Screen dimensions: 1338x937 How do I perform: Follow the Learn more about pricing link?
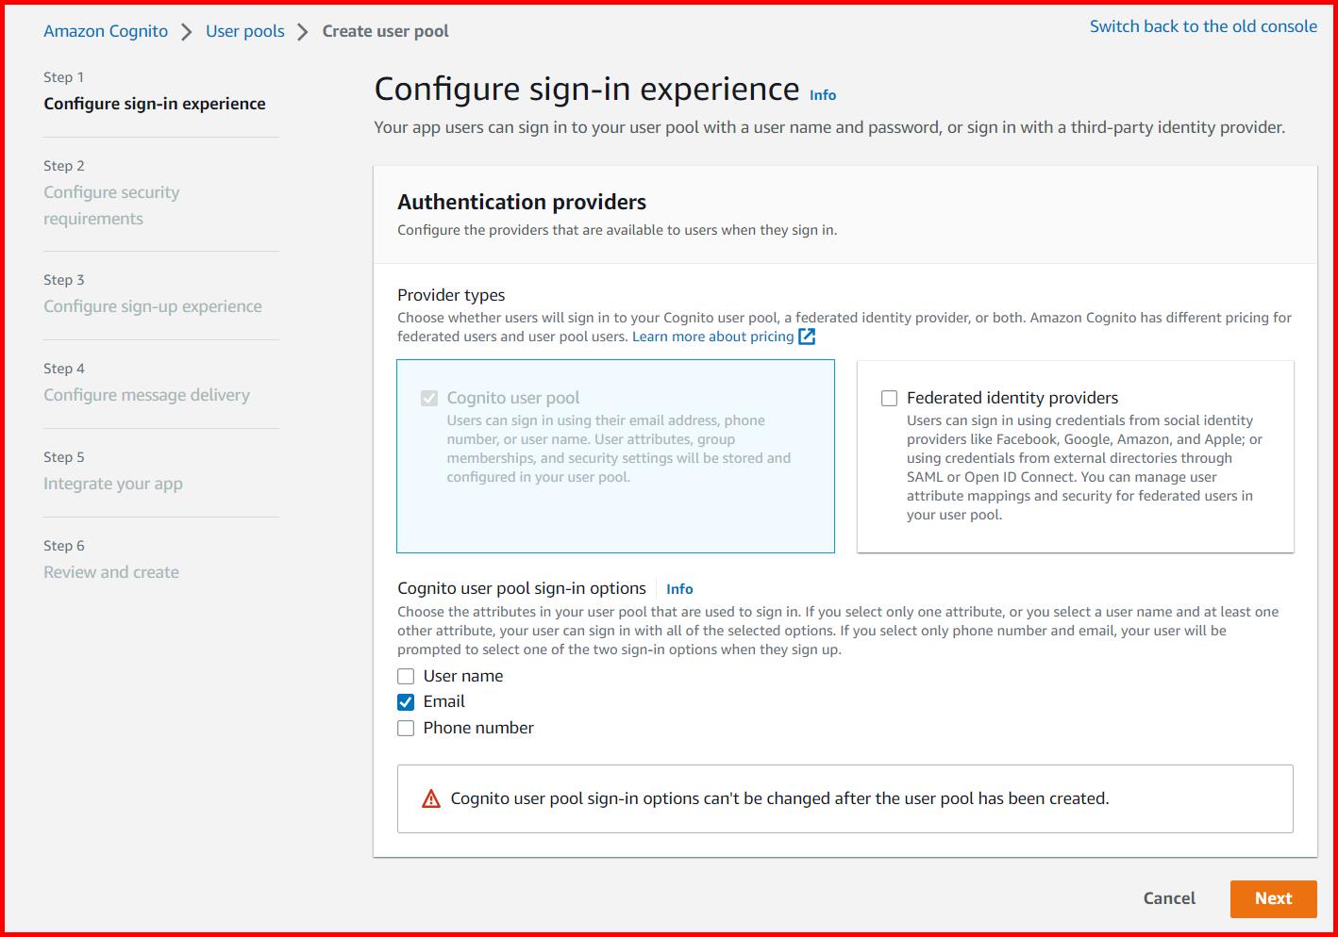[712, 336]
